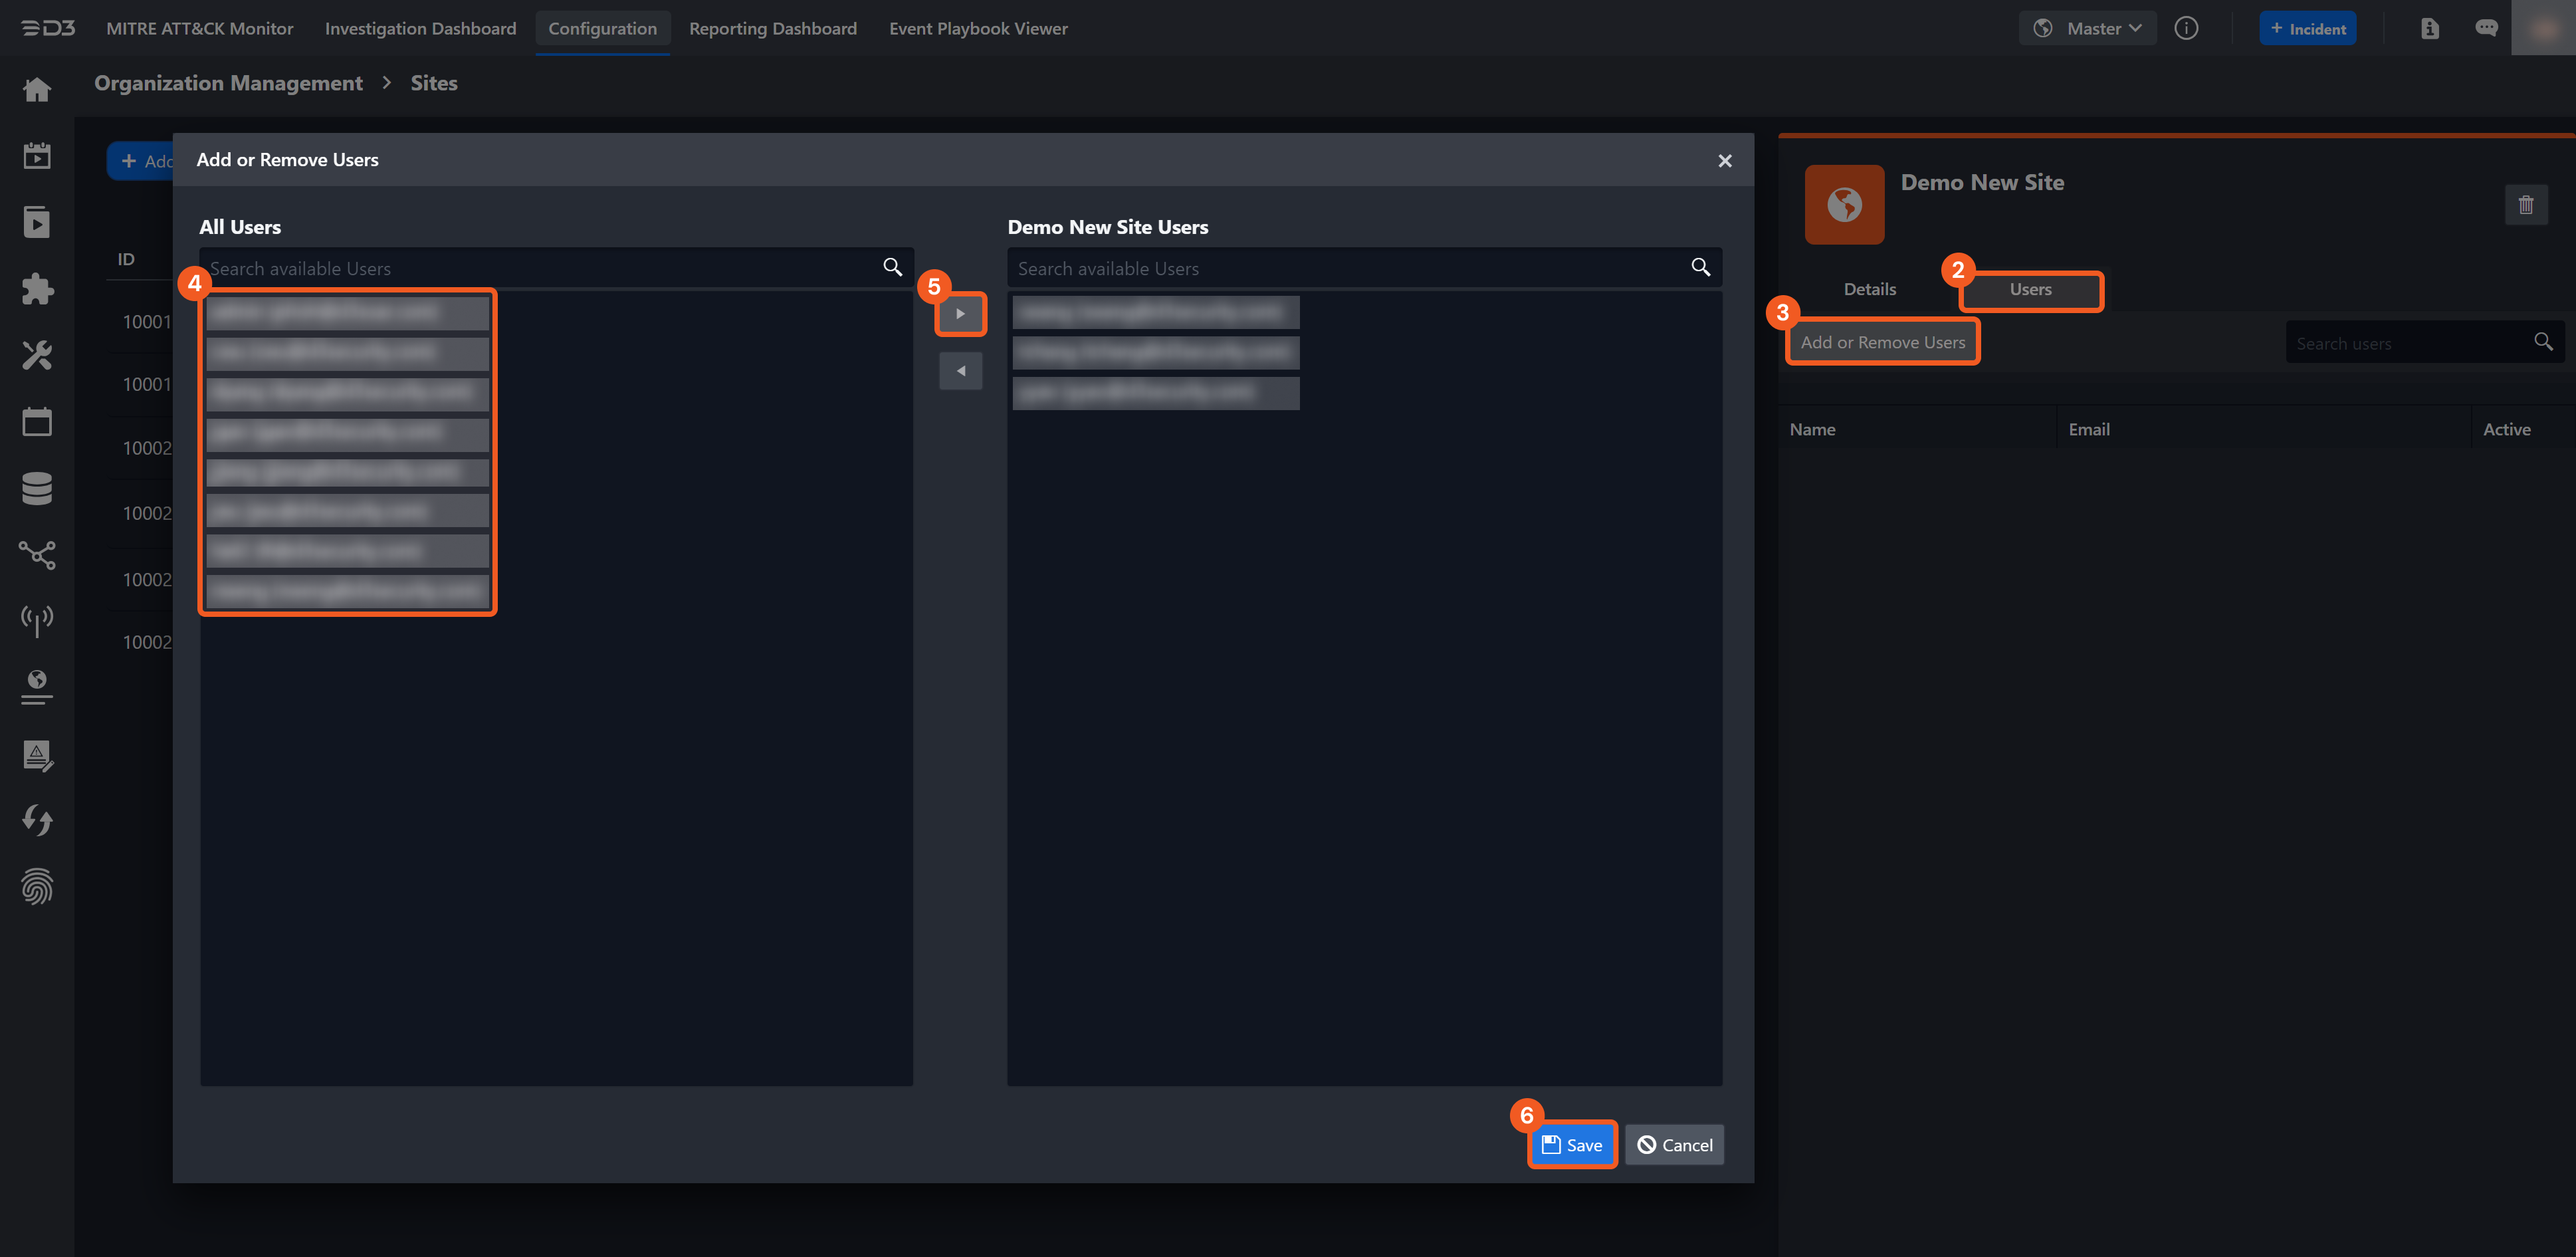This screenshot has height=1257, width=2576.
Task: Open the puzzle piece integrations icon
Action: (37, 289)
